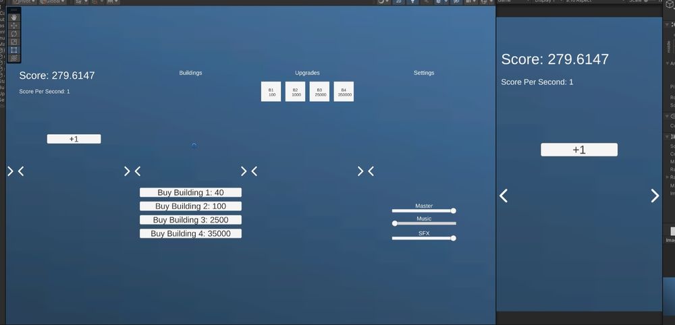The width and height of the screenshot is (675, 325).
Task: Click the left-pointing arrow nearest the volume sliders
Action: tap(371, 171)
